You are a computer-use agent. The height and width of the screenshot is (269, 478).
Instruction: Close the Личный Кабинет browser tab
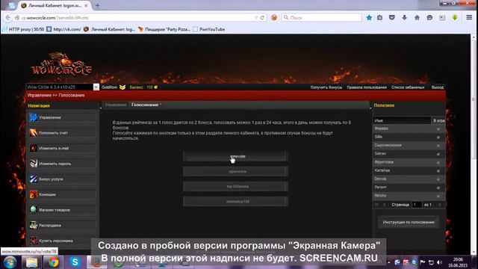(87, 5)
